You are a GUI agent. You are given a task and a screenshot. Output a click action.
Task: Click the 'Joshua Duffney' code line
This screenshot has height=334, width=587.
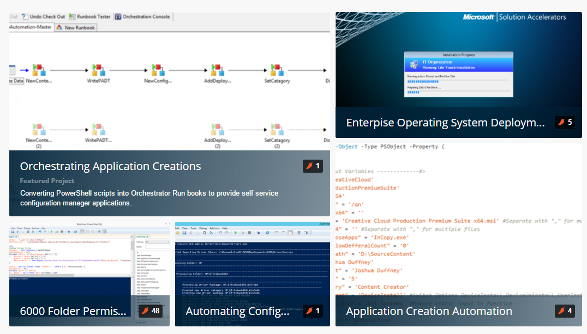pyautogui.click(x=369, y=270)
